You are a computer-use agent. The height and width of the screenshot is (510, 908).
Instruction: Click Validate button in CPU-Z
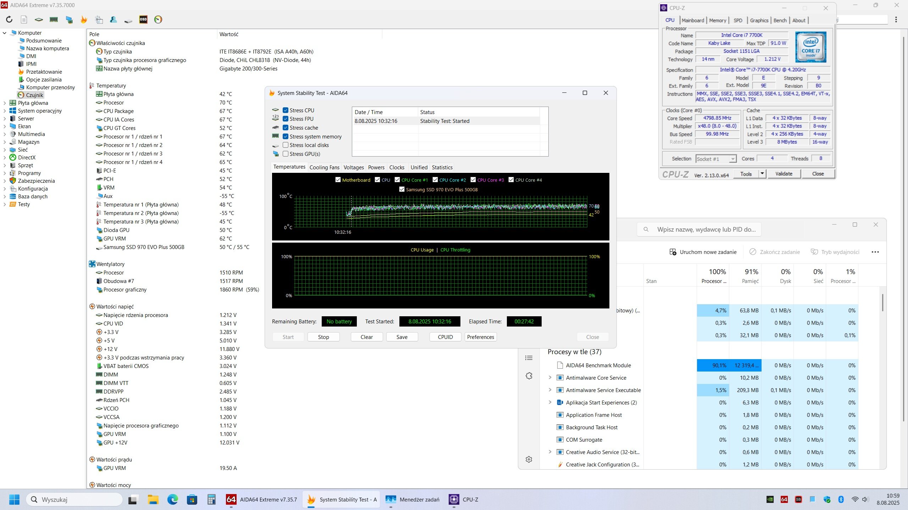(784, 174)
